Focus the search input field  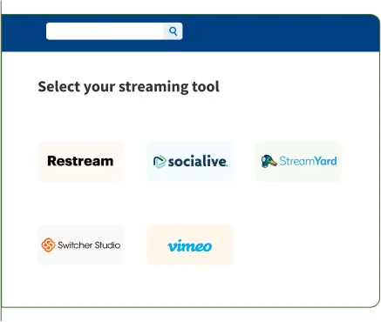[x=105, y=31]
